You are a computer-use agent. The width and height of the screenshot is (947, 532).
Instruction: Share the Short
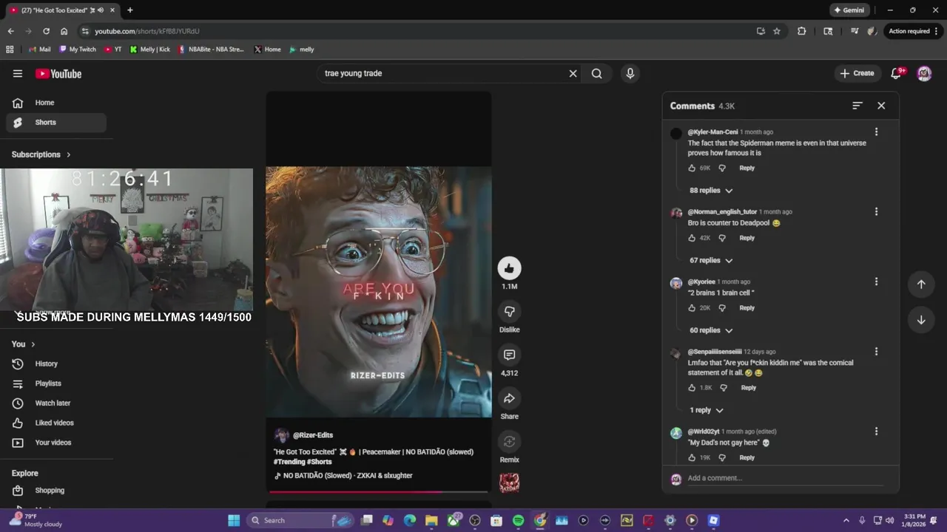coord(509,398)
